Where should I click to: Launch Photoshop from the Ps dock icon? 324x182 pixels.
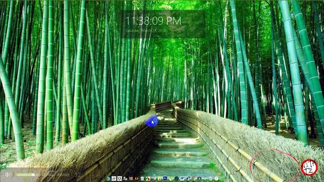tap(165, 178)
